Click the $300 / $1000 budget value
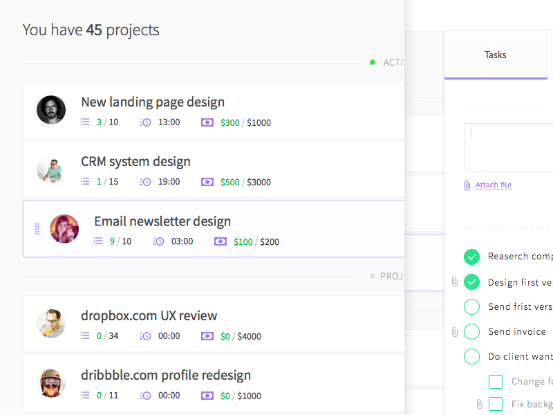The height and width of the screenshot is (415, 553). point(245,123)
